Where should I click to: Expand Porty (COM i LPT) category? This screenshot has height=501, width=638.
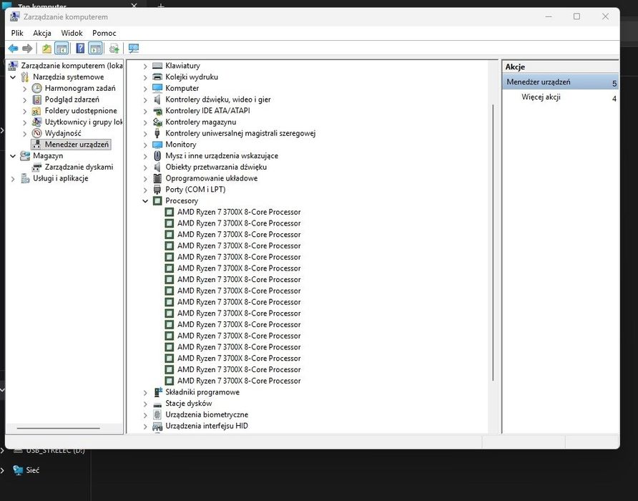click(145, 190)
